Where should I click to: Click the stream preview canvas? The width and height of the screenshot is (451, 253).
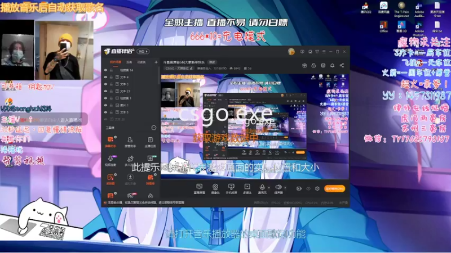(x=255, y=126)
